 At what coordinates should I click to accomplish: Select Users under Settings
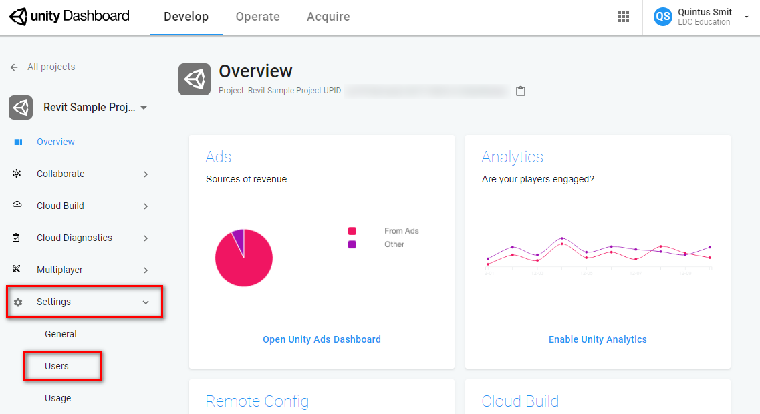[57, 366]
